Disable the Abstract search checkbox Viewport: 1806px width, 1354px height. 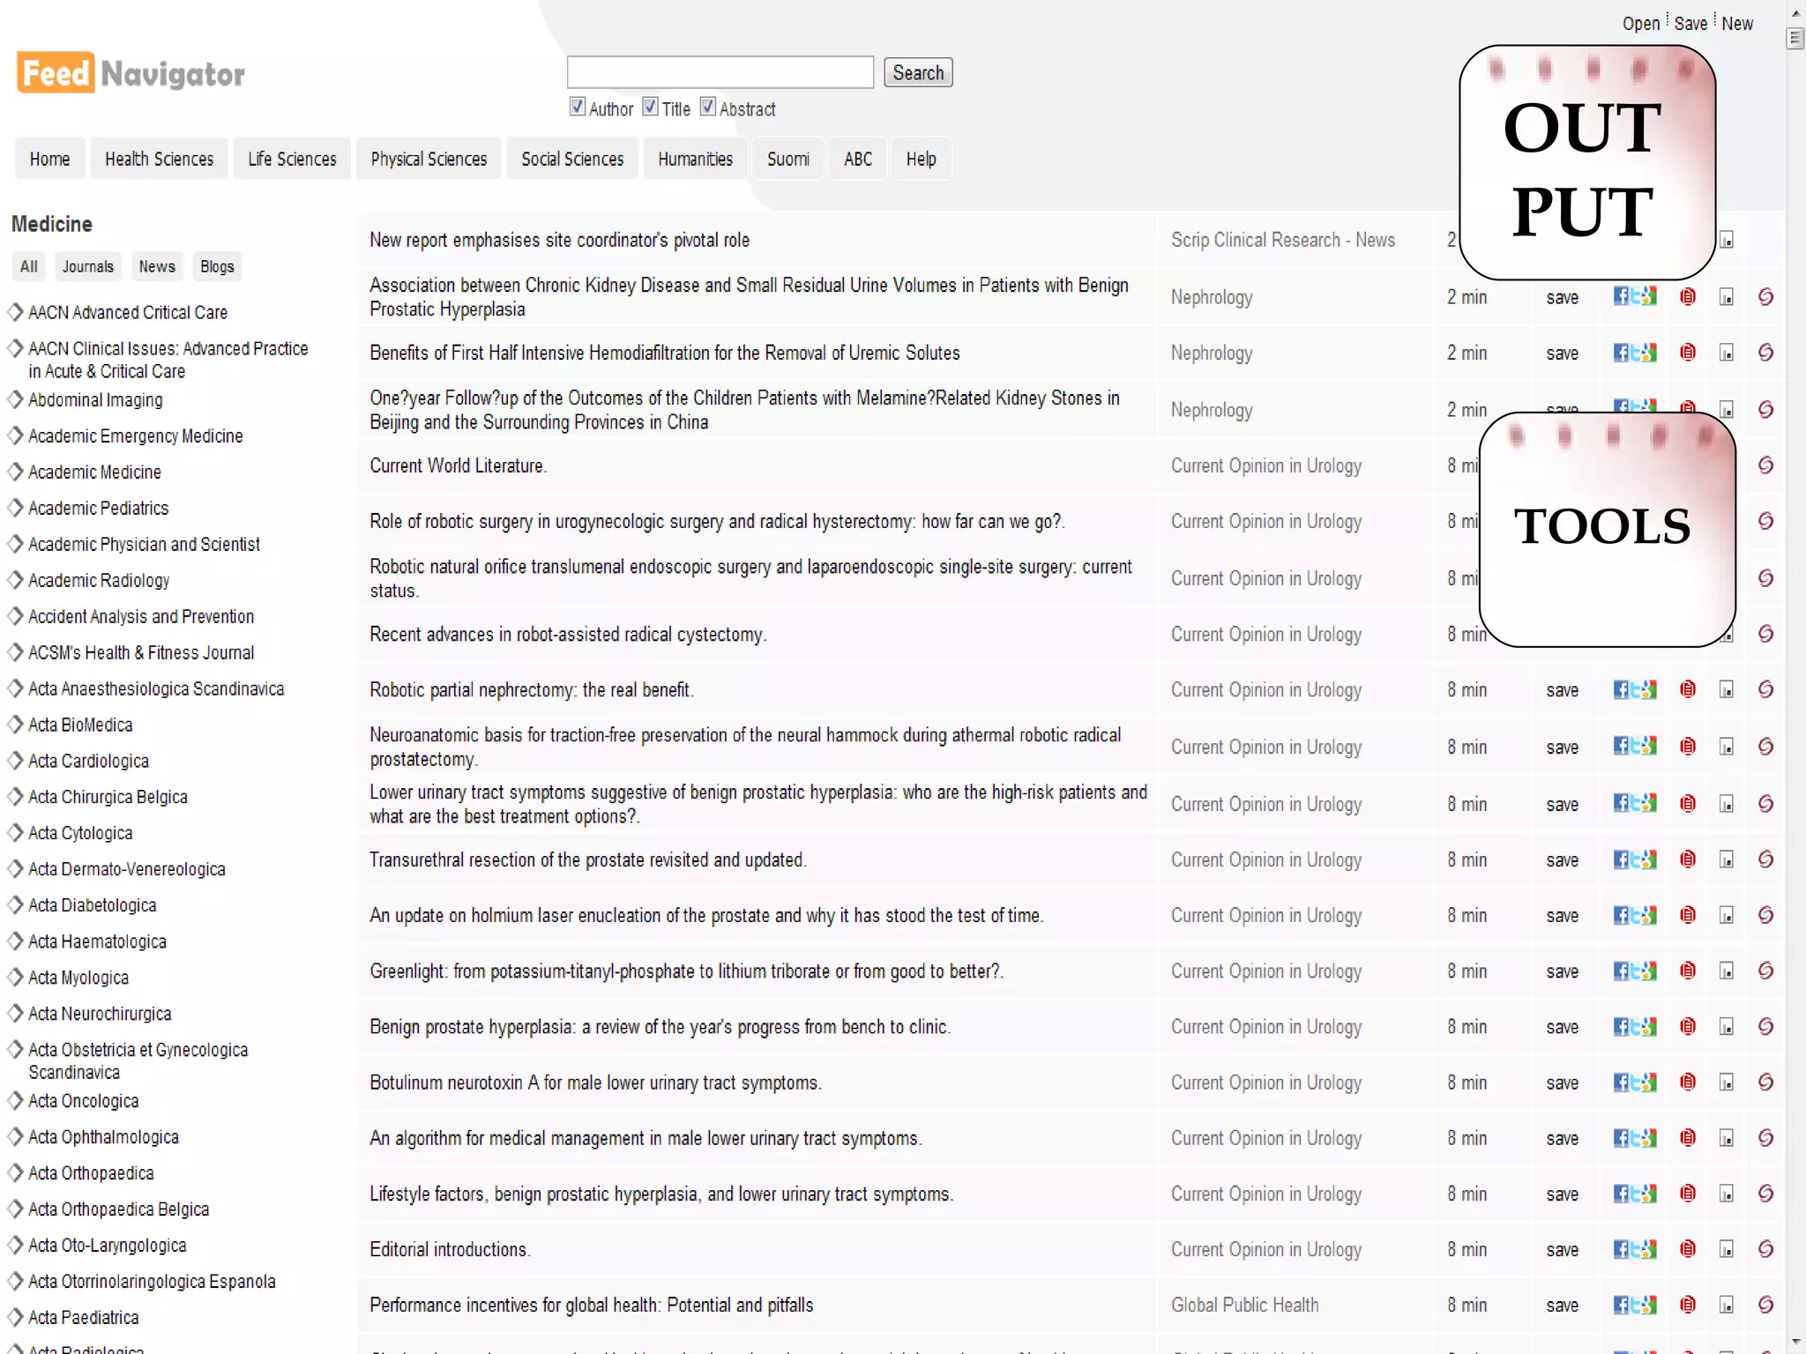708,107
